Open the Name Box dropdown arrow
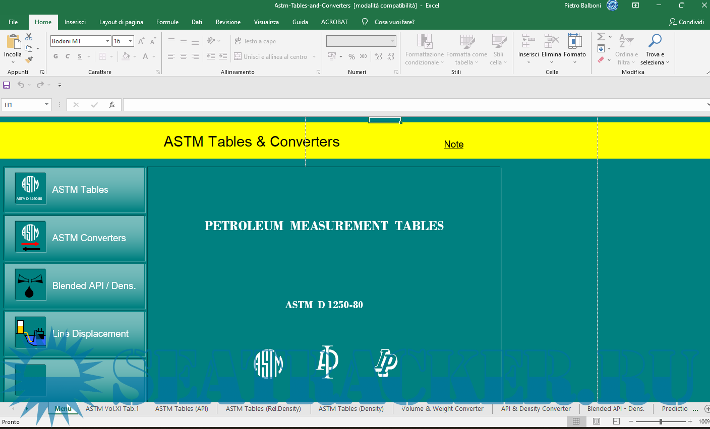 click(x=46, y=105)
